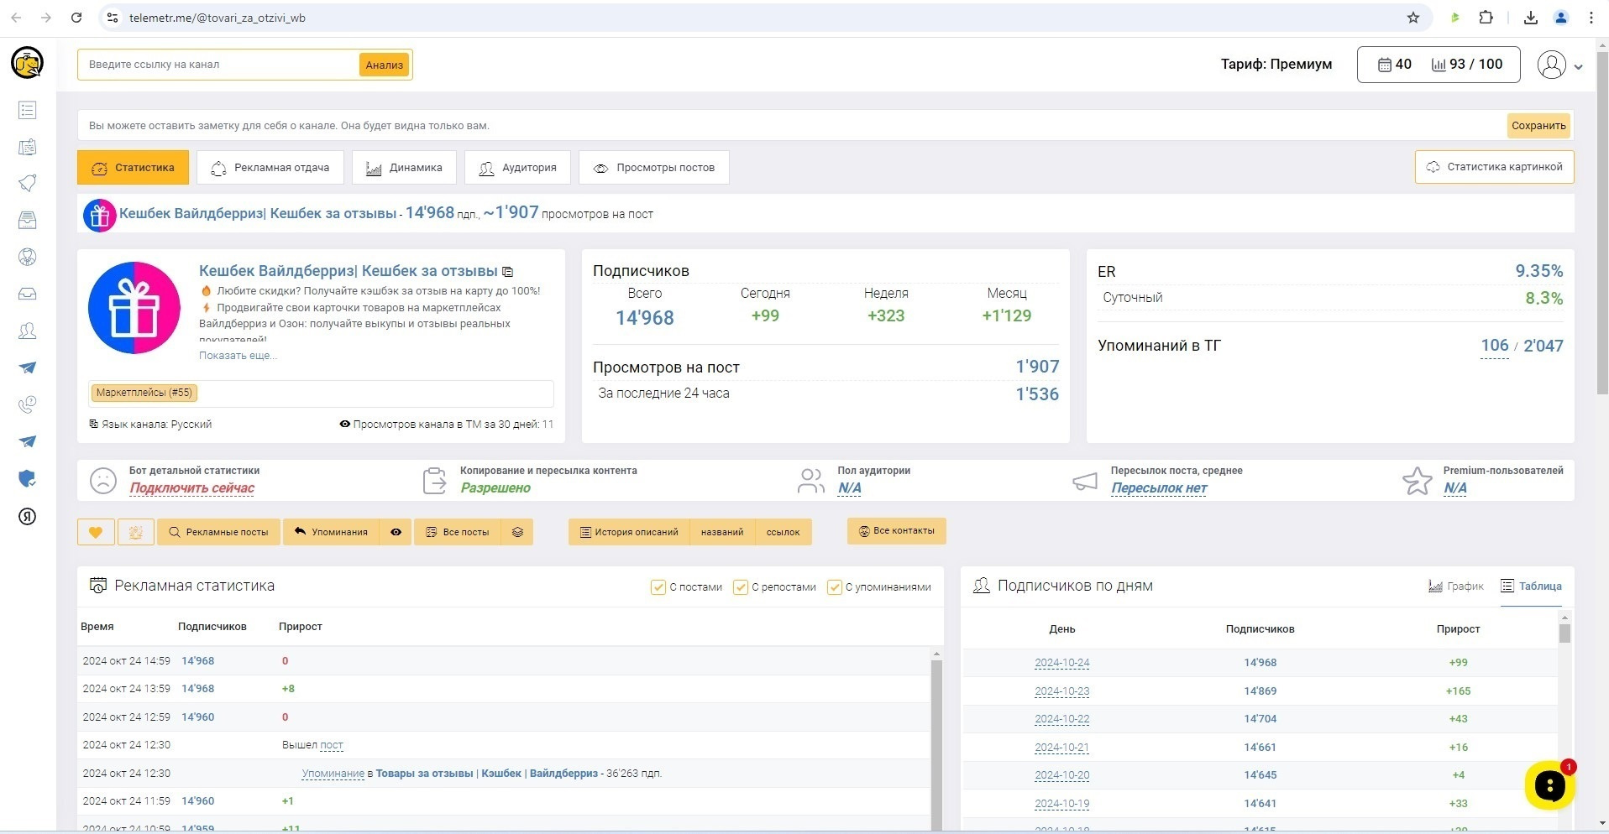The height and width of the screenshot is (834, 1609).
Task: Open Рекламные посты button
Action: [x=218, y=532]
